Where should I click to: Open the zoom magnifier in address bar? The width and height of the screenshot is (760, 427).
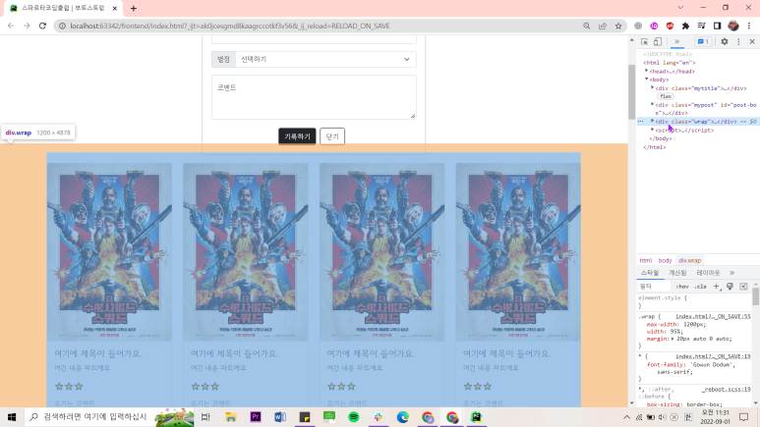click(587, 26)
